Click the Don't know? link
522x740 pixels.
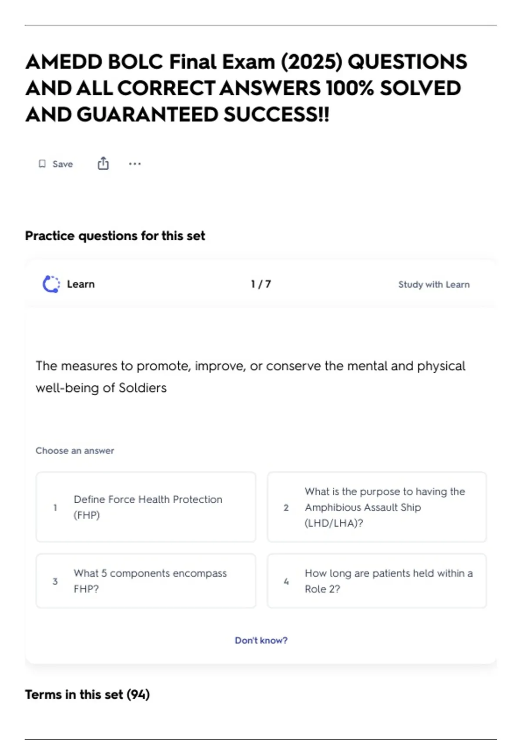point(261,640)
